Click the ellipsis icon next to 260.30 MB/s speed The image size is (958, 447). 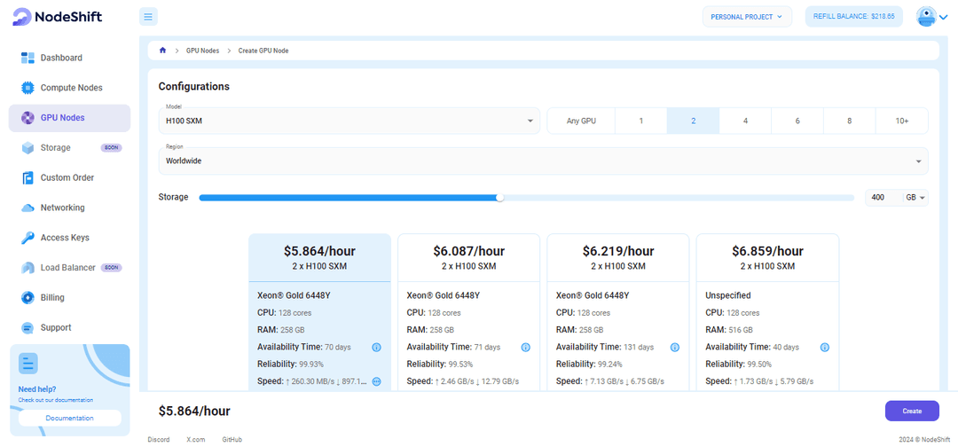click(x=376, y=381)
